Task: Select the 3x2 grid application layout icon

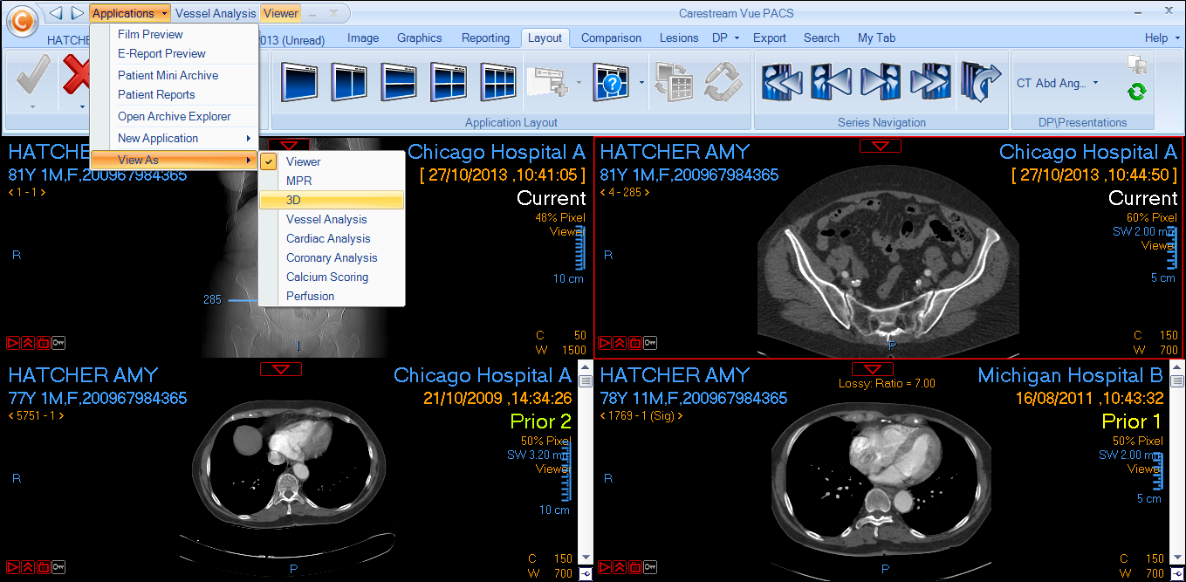Action: click(499, 82)
